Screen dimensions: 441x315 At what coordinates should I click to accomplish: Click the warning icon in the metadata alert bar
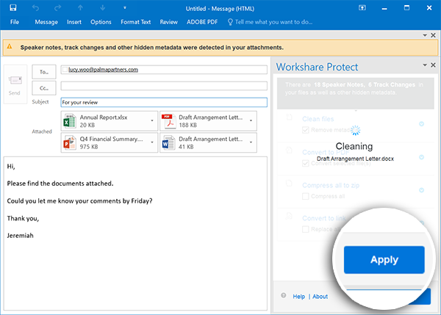(x=10, y=47)
